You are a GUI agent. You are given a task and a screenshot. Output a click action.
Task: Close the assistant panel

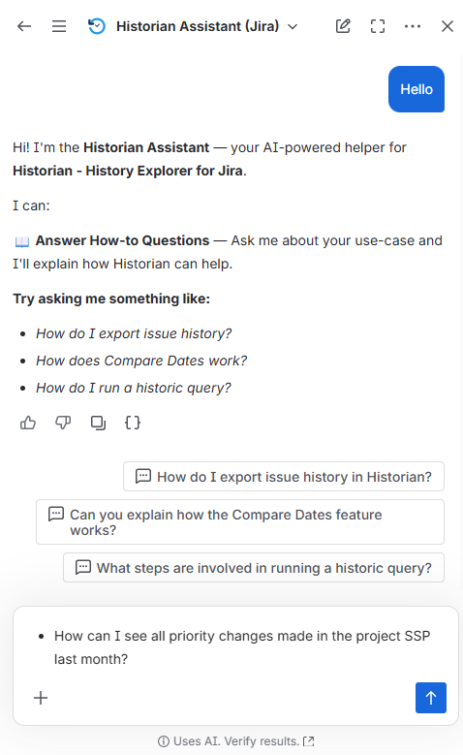click(x=448, y=26)
